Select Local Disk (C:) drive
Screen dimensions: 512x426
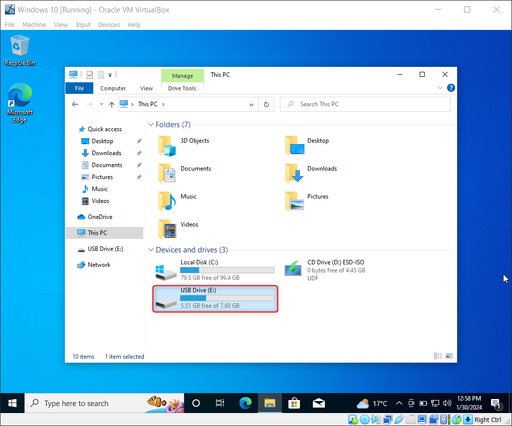[215, 270]
